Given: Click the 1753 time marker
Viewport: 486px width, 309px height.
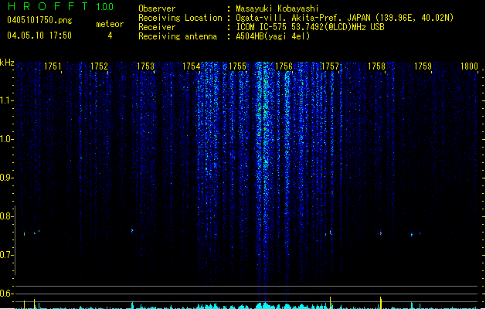Looking at the screenshot, I should pyautogui.click(x=145, y=66).
